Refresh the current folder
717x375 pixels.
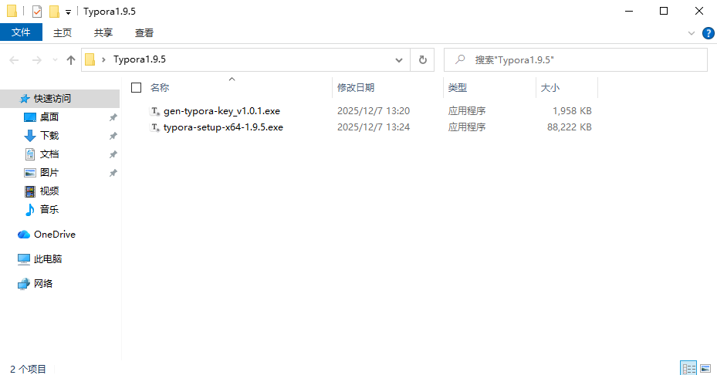[422, 60]
